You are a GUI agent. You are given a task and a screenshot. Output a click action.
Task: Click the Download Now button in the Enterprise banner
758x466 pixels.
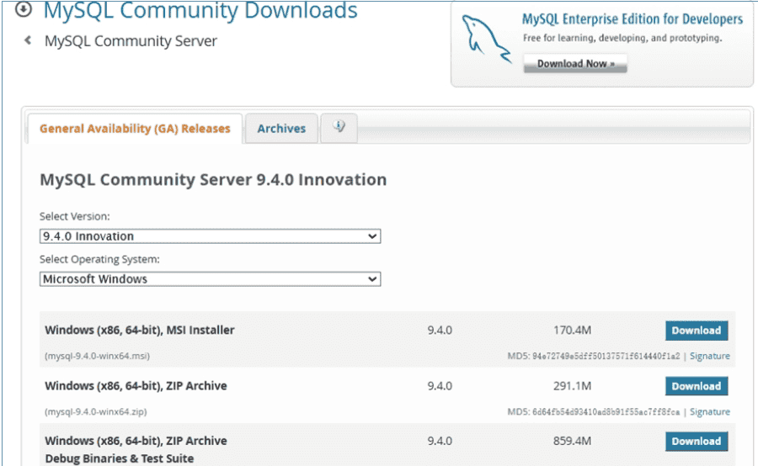pos(575,64)
